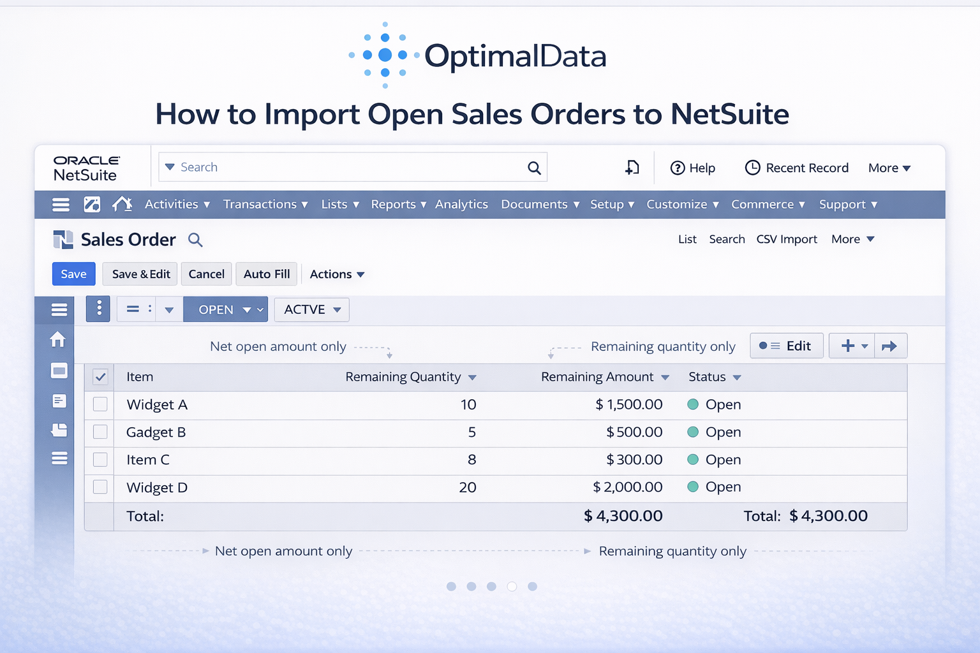The image size is (980, 653).
Task: Click the hamburger menu icon in navigation bar
Action: point(61,204)
